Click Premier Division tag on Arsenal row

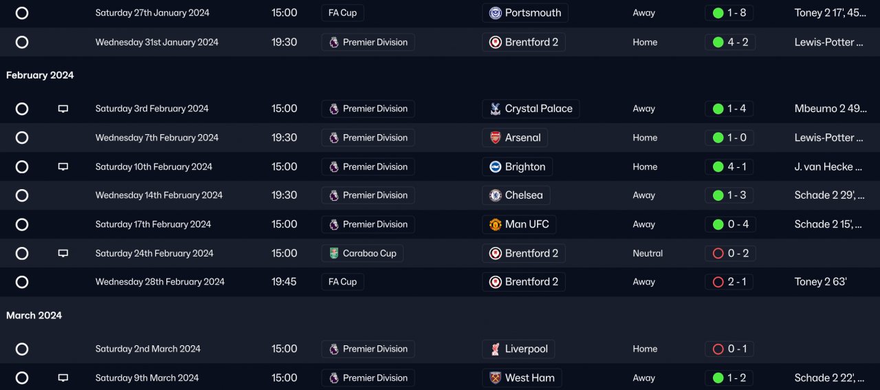[368, 138]
